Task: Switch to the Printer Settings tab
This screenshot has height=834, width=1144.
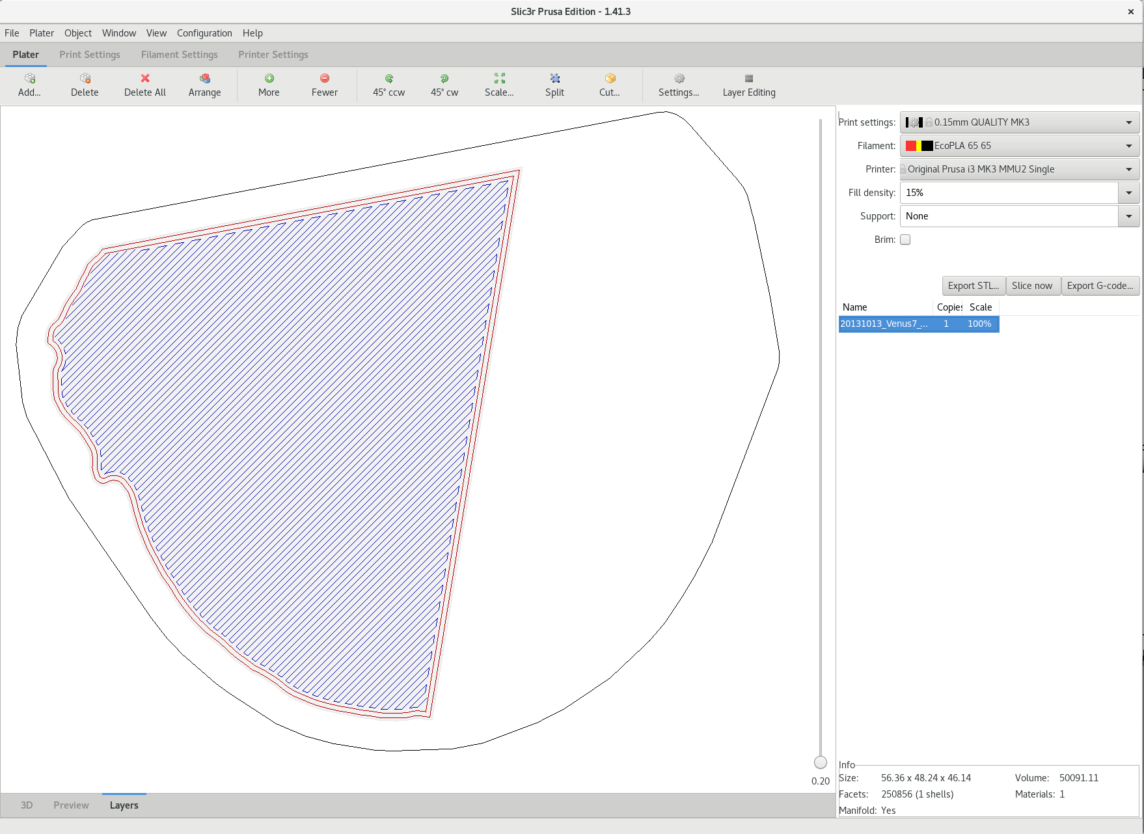Action: click(x=273, y=55)
